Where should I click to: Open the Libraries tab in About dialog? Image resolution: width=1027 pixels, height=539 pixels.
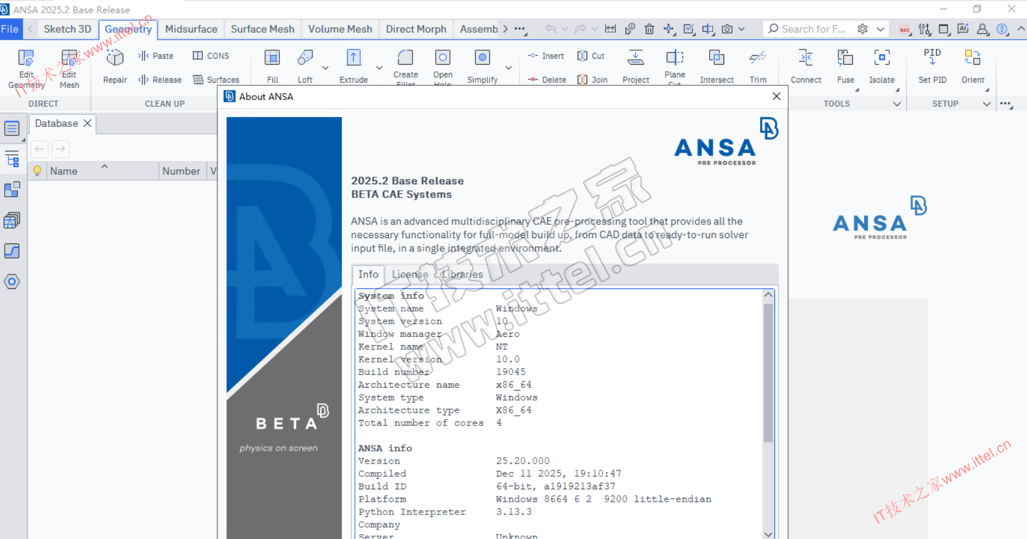[463, 275]
